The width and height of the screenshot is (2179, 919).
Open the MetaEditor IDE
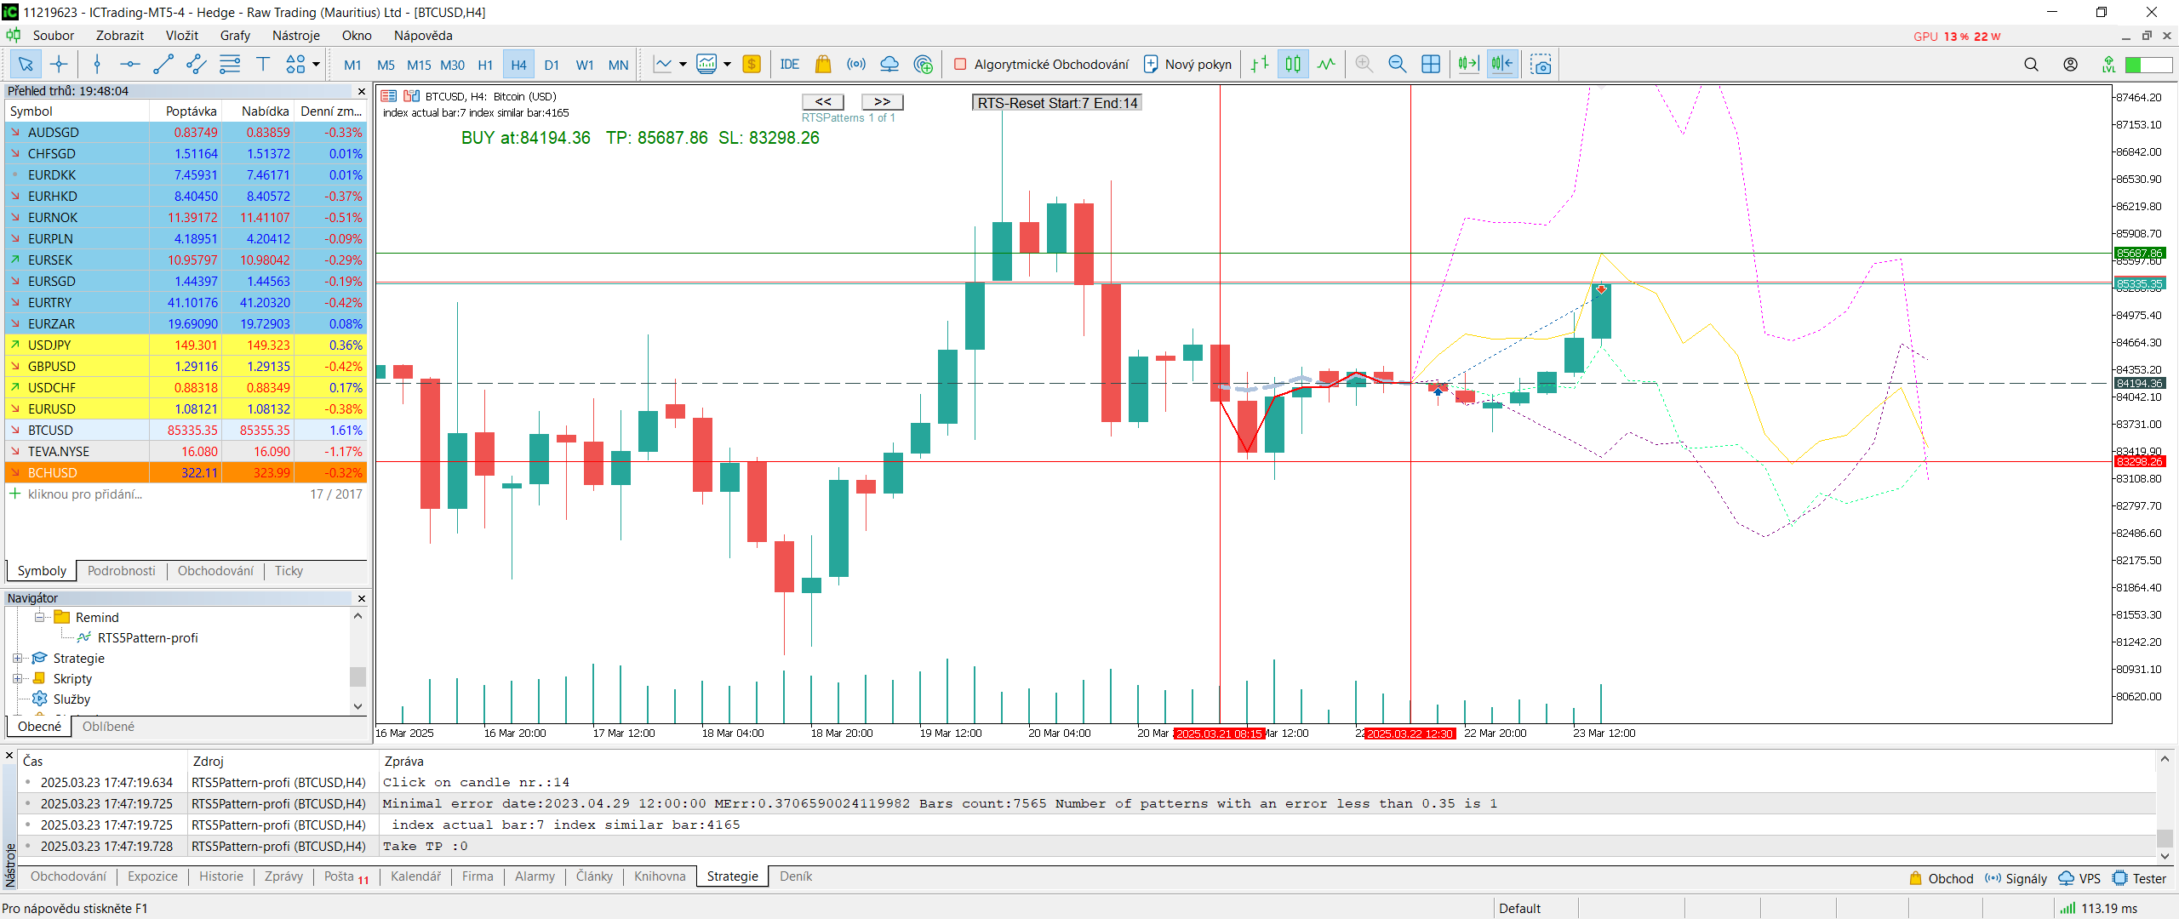click(x=789, y=64)
